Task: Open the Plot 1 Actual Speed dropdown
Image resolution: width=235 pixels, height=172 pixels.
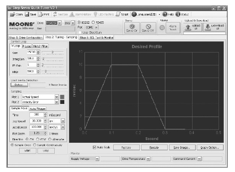Action: (x=57, y=97)
